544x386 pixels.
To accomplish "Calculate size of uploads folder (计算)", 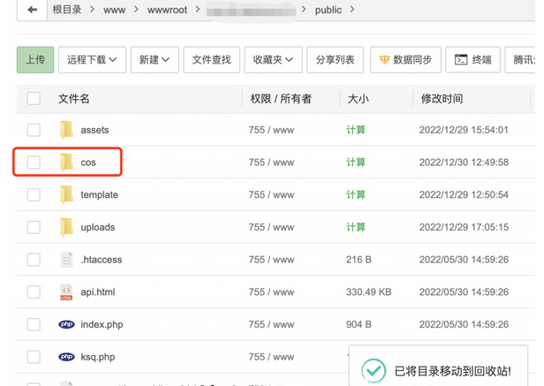I will click(x=356, y=227).
